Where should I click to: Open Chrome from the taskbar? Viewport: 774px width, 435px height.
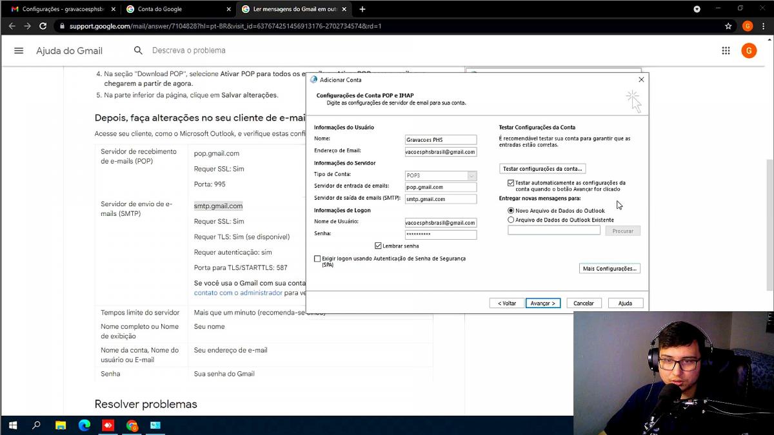(x=132, y=425)
